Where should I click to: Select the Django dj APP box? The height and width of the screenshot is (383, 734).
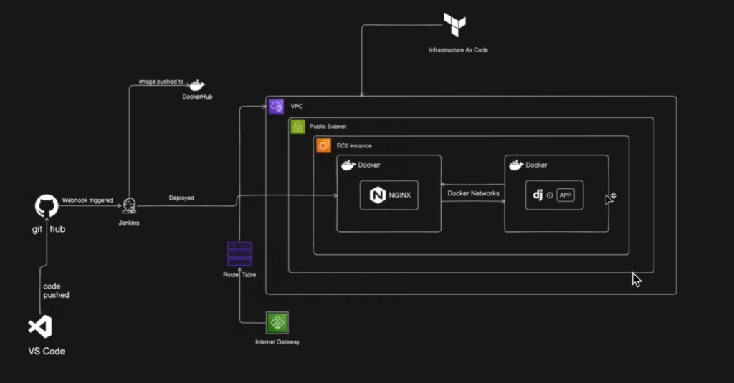coord(554,195)
